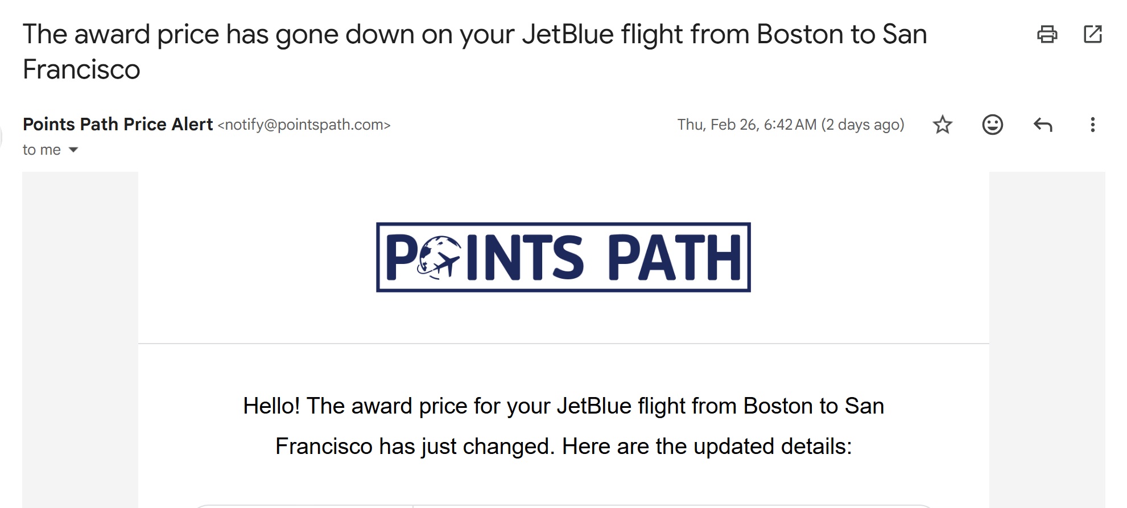1127x508 pixels.
Task: Click the word PATH in the logo
Action: [675, 258]
